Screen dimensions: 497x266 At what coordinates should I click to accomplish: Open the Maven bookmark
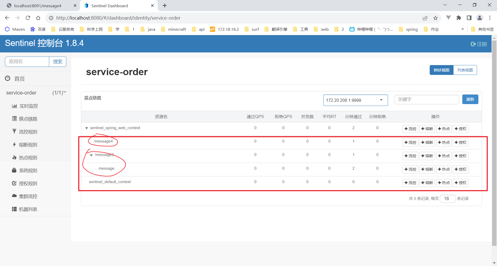click(x=15, y=29)
